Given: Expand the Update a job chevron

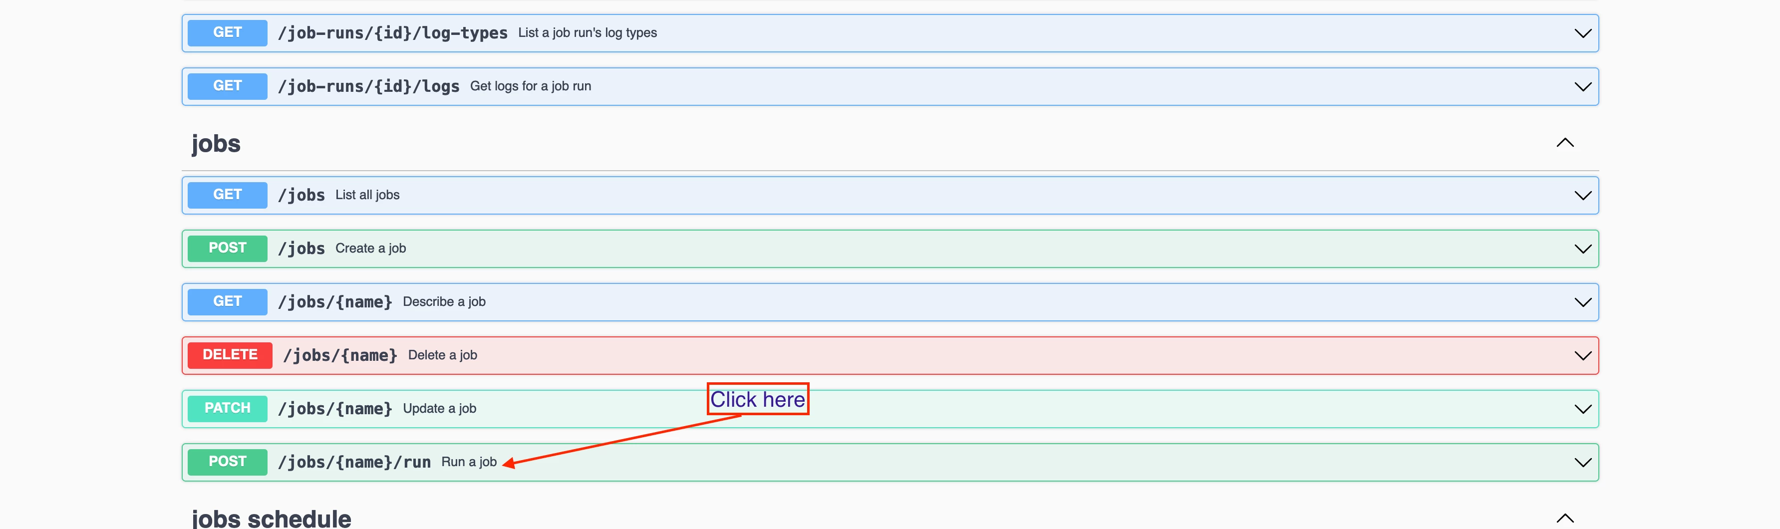Looking at the screenshot, I should coord(1582,409).
